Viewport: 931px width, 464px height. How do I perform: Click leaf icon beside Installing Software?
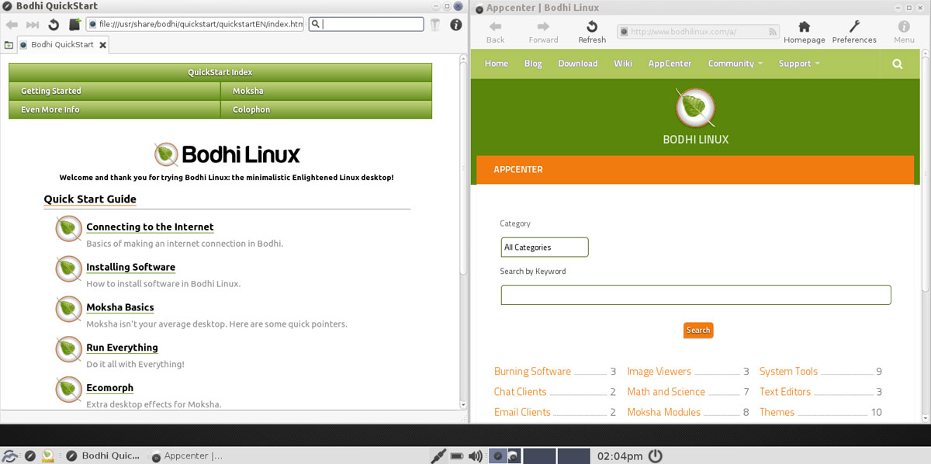pyautogui.click(x=68, y=269)
